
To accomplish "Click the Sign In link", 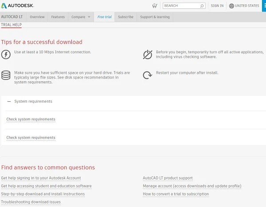I will (217, 6).
